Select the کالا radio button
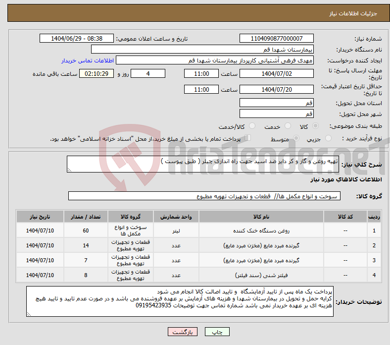Screen dimensions: 390x345 (x=316, y=126)
